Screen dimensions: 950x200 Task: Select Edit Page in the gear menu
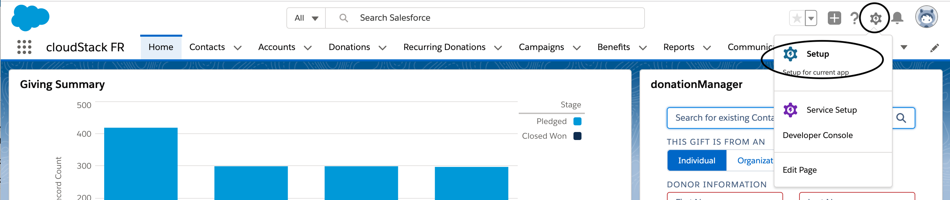coord(799,170)
